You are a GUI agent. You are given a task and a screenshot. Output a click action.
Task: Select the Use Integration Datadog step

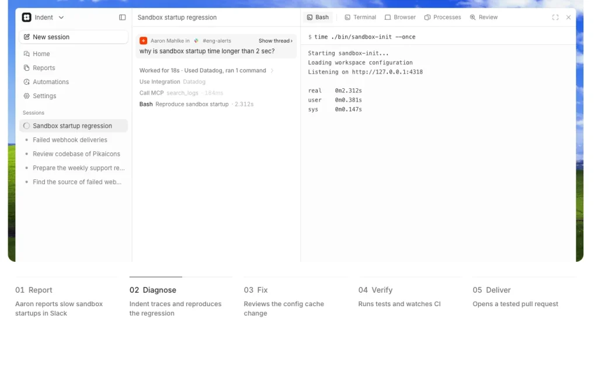tap(172, 82)
